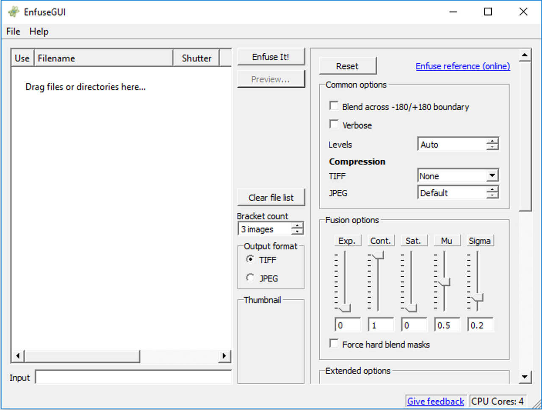The width and height of the screenshot is (542, 410).
Task: Click the Use column header
Action: click(x=22, y=58)
